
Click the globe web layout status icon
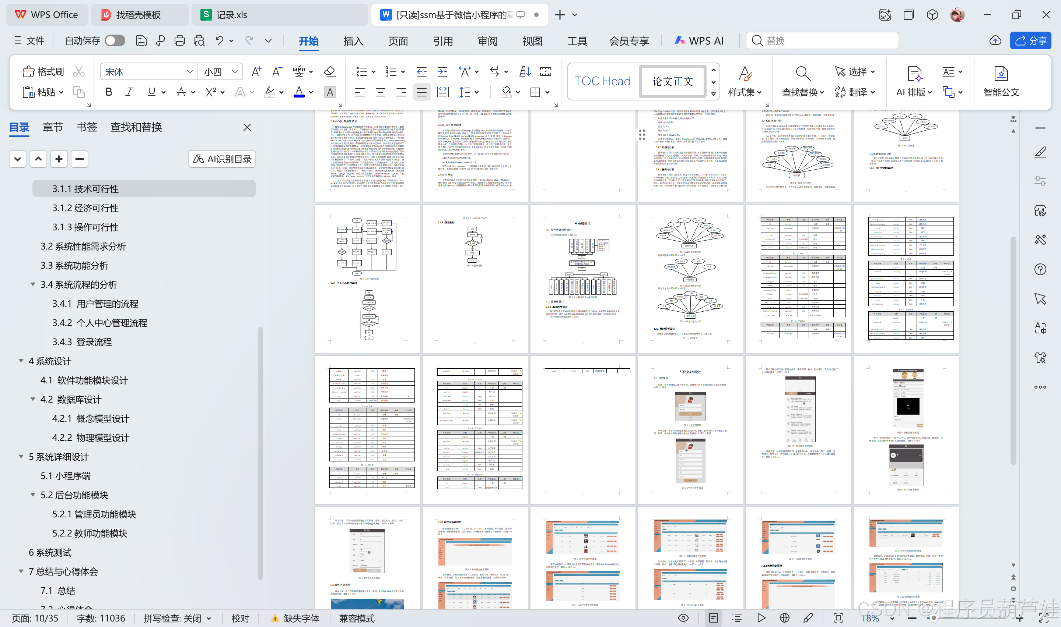[x=784, y=618]
